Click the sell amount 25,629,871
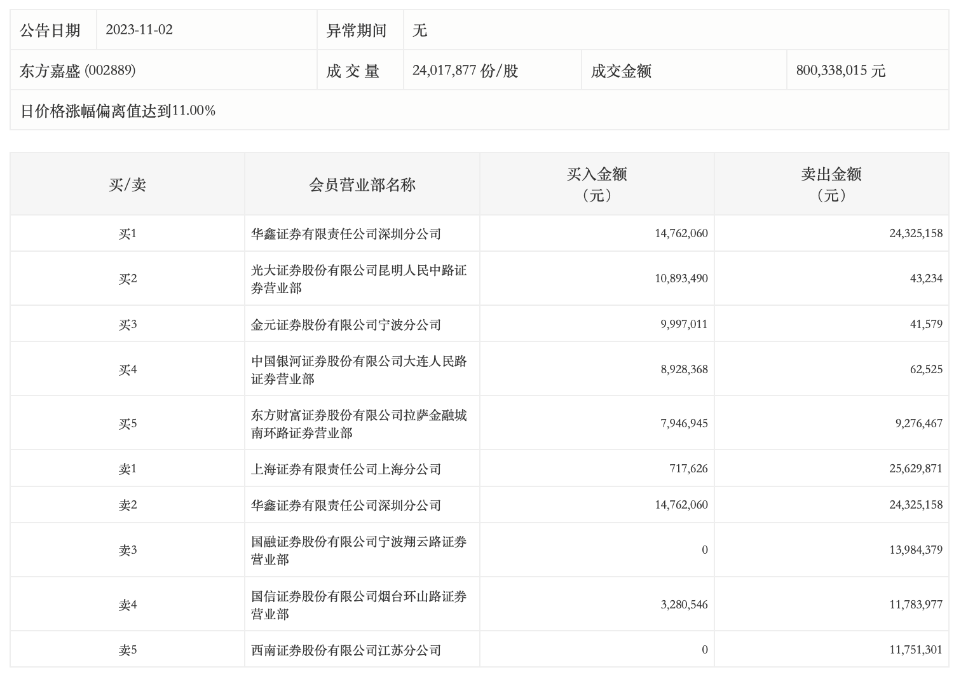This screenshot has height=679, width=961. coord(915,469)
